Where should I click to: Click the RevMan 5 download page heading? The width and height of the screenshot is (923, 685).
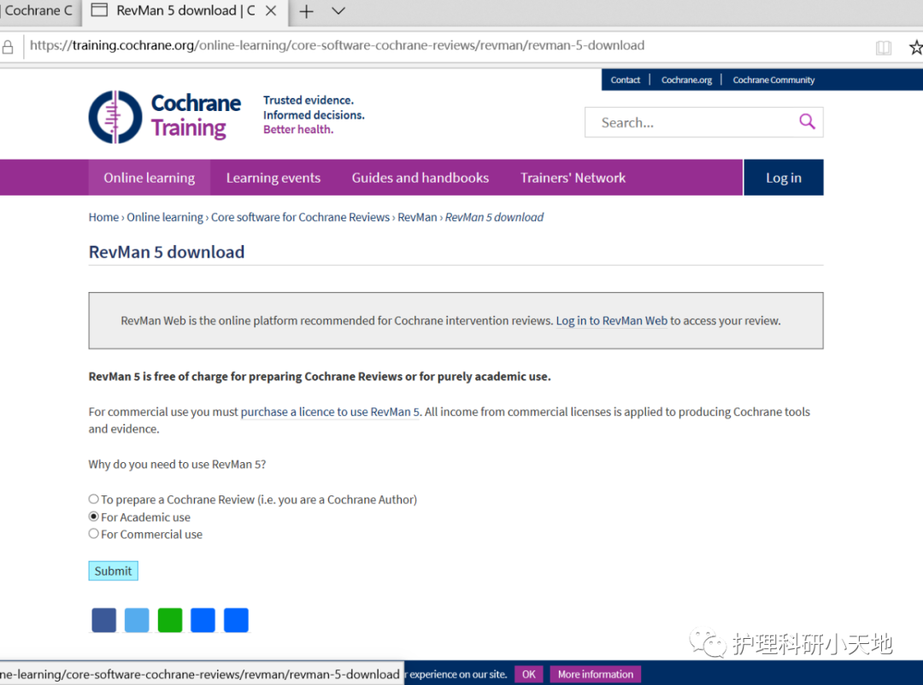pyautogui.click(x=167, y=252)
